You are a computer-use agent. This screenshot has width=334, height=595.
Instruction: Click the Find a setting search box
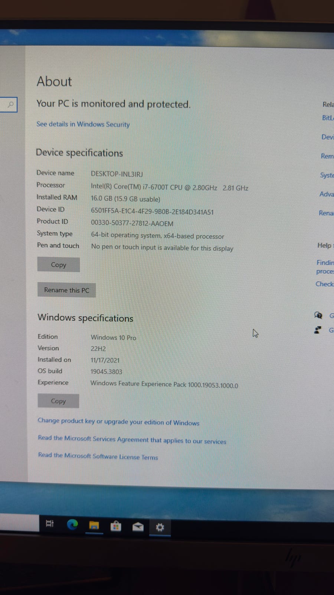(x=9, y=104)
